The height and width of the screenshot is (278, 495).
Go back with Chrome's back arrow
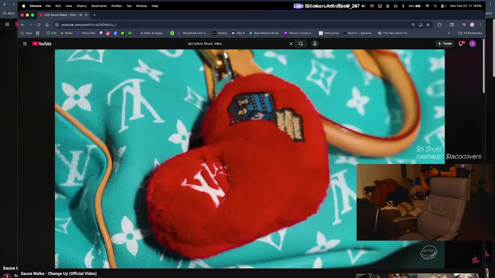pyautogui.click(x=22, y=25)
